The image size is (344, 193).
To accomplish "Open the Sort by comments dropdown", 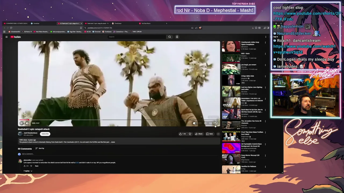I will pyautogui.click(x=40, y=149).
